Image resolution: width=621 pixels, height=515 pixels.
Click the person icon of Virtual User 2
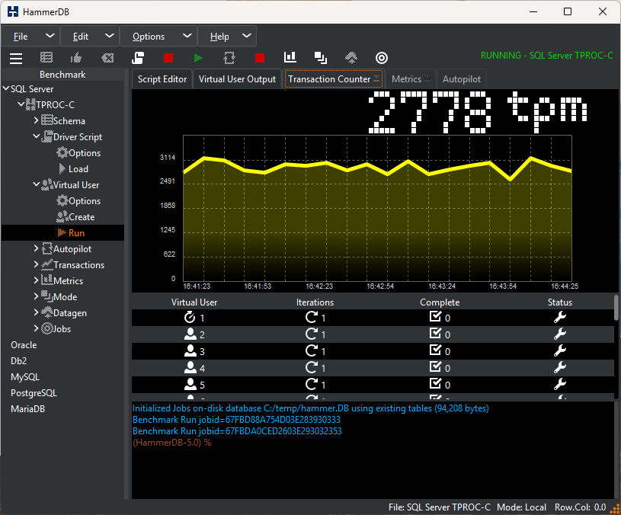[x=190, y=334]
